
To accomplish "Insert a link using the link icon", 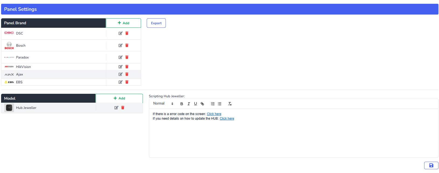I will [x=202, y=104].
